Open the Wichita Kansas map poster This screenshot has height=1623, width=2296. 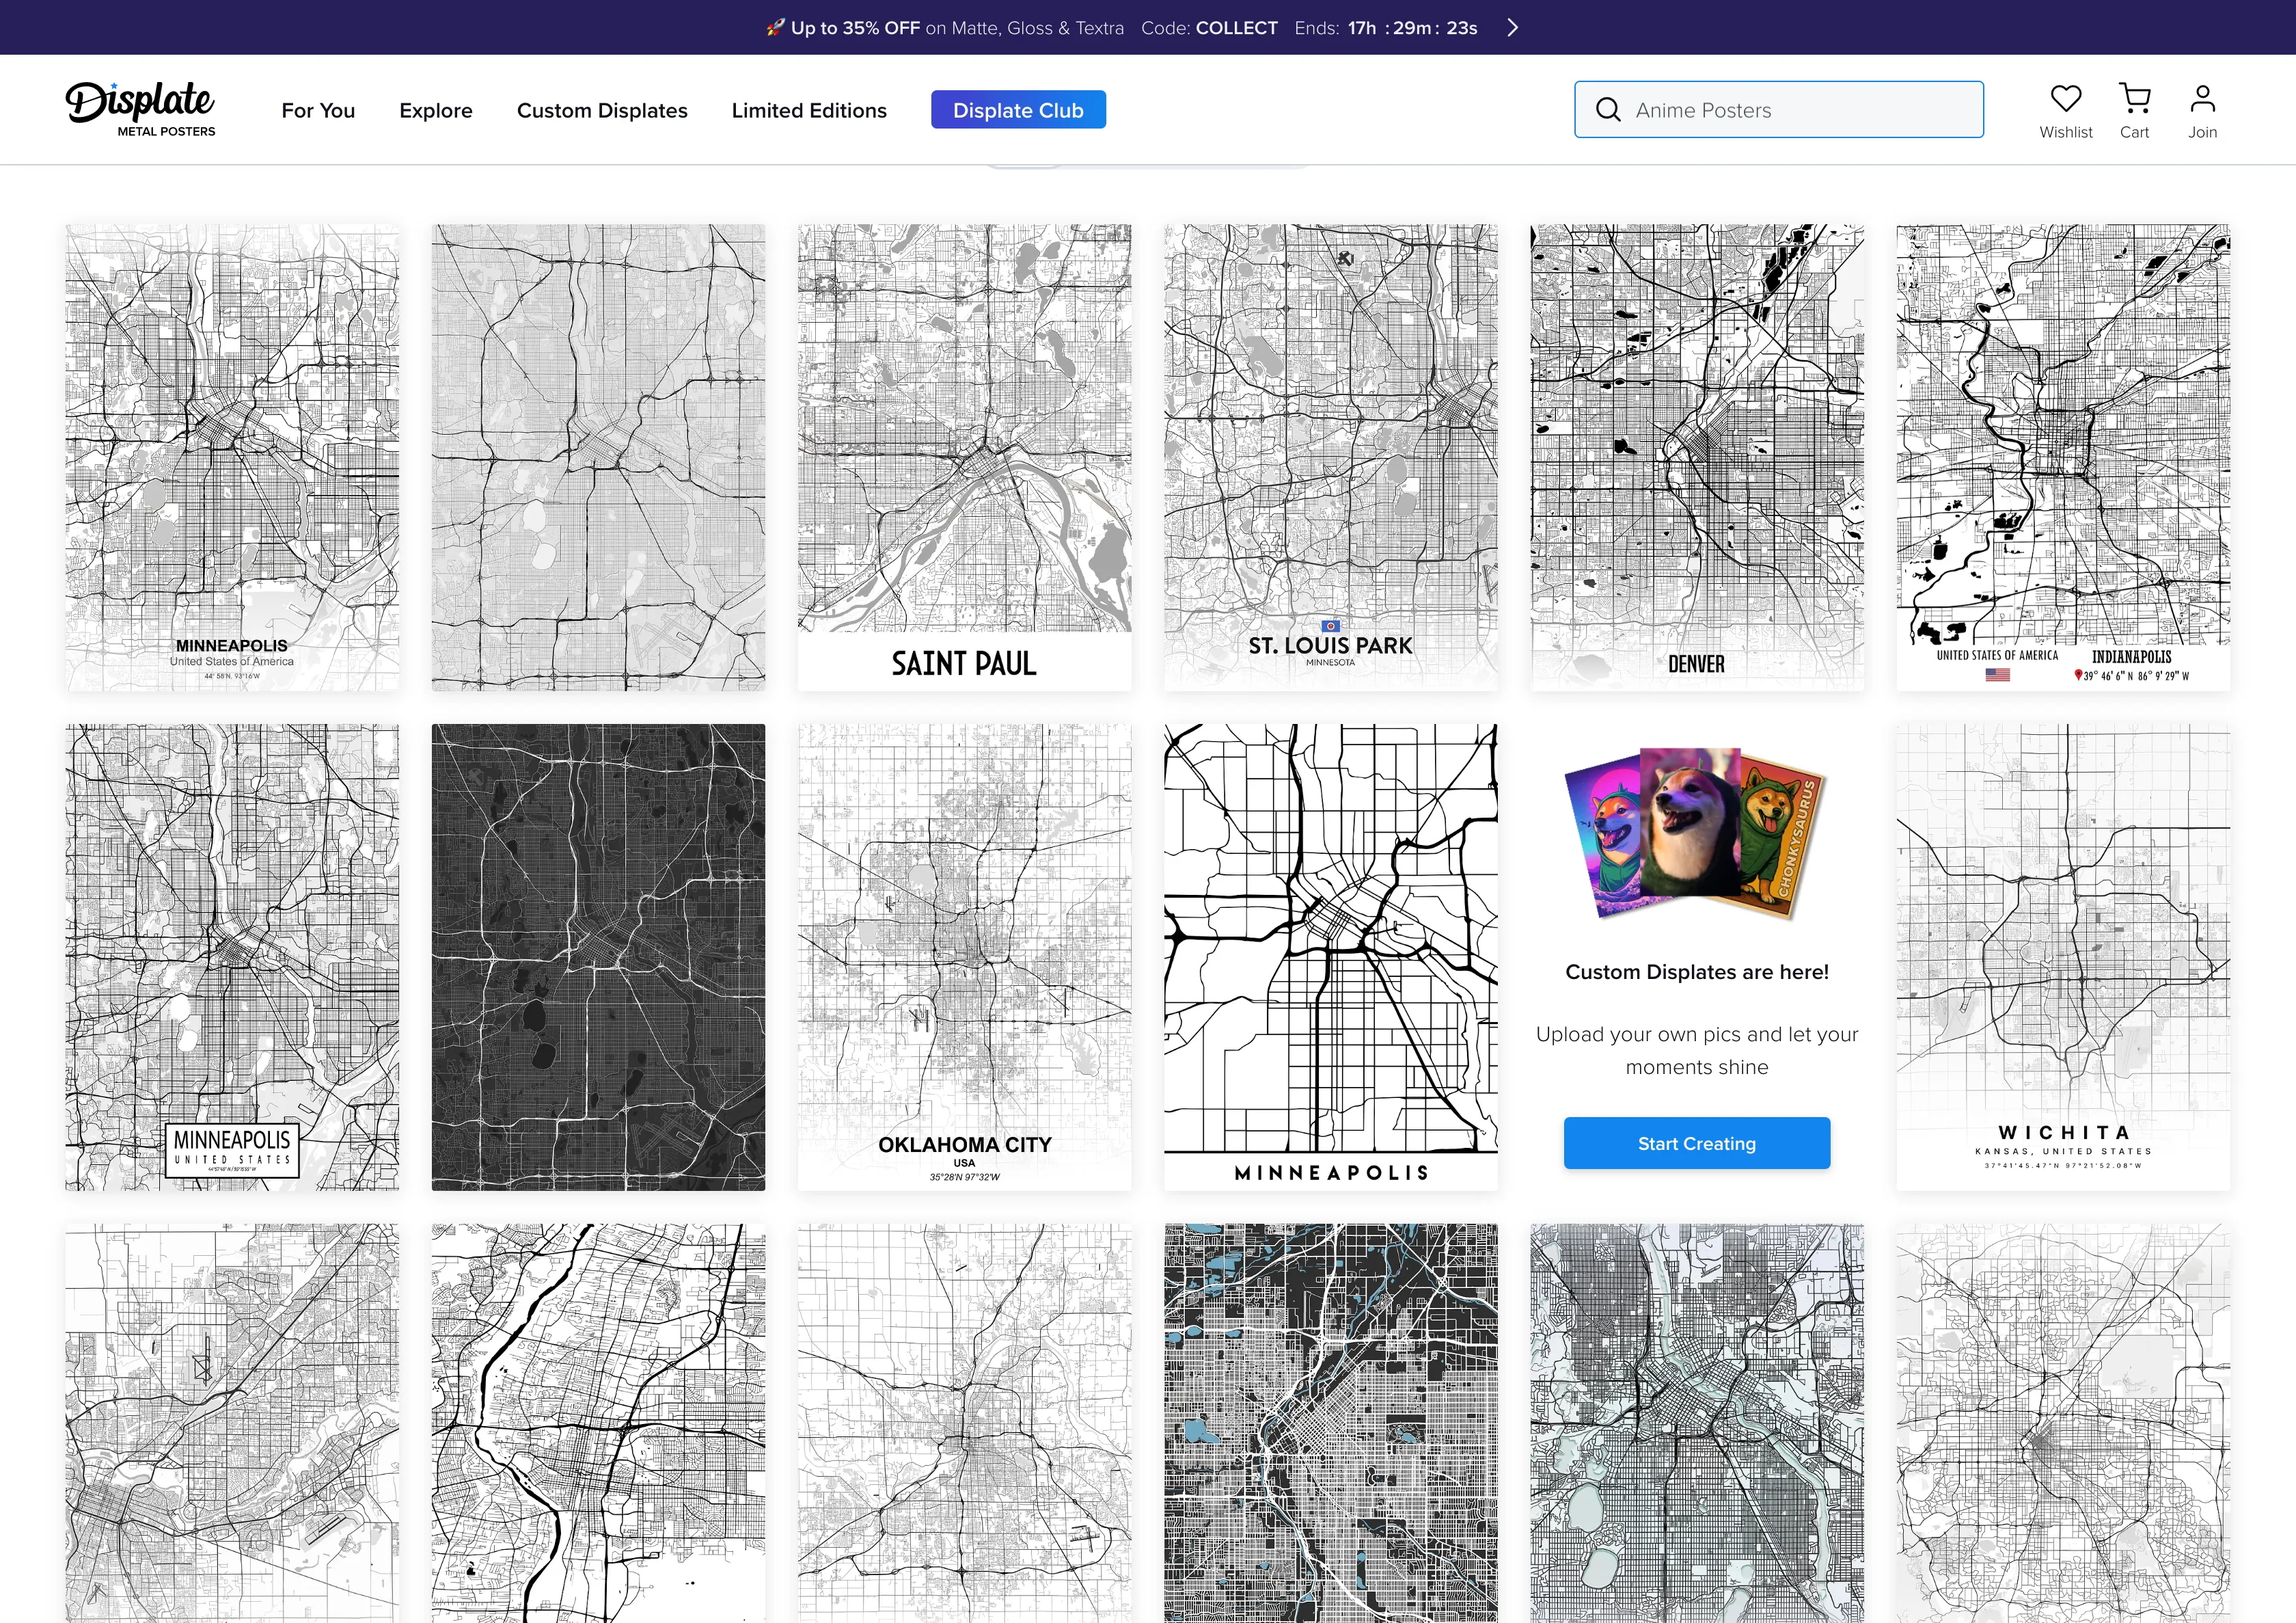[2062, 956]
